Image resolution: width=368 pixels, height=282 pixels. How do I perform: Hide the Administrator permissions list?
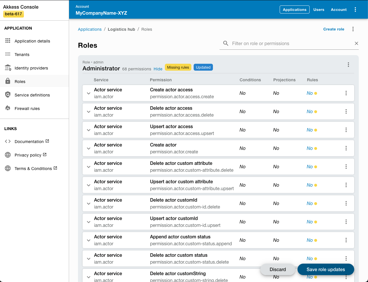point(158,69)
